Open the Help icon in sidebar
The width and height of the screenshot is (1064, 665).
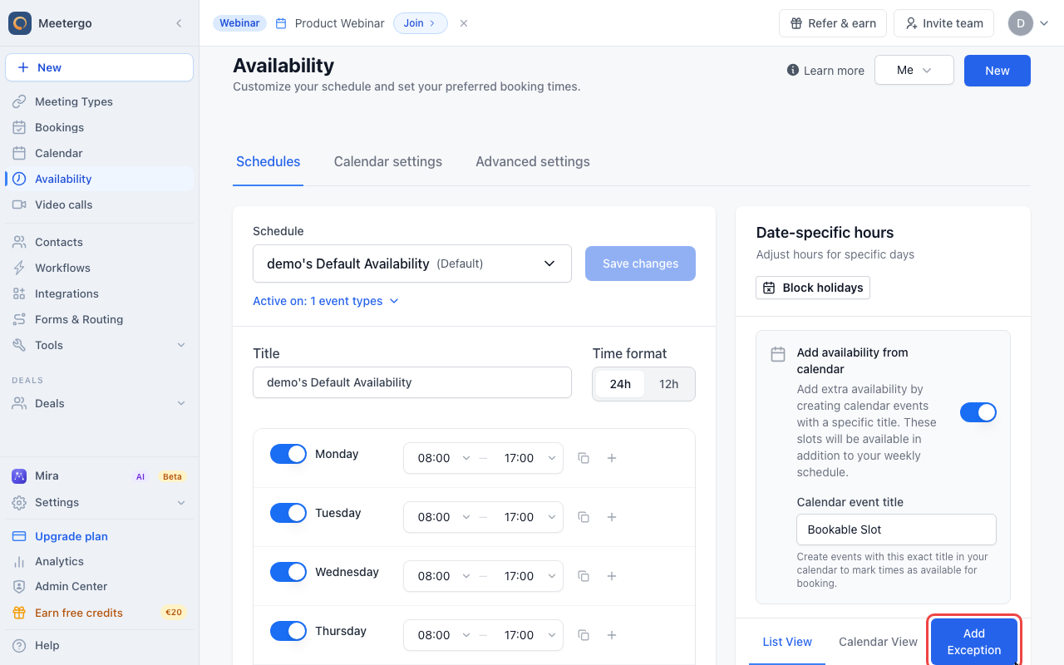point(19,645)
